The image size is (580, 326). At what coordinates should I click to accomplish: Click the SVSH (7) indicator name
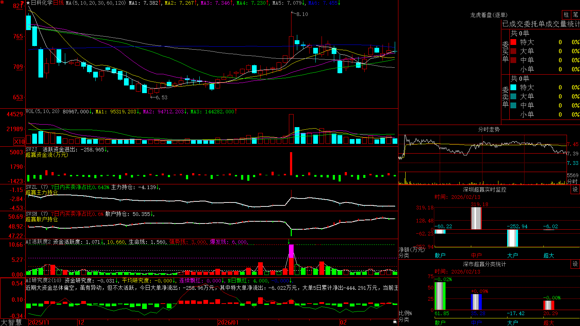pos(37,214)
